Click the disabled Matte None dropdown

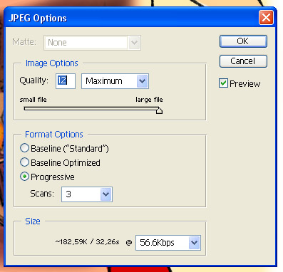click(92, 43)
